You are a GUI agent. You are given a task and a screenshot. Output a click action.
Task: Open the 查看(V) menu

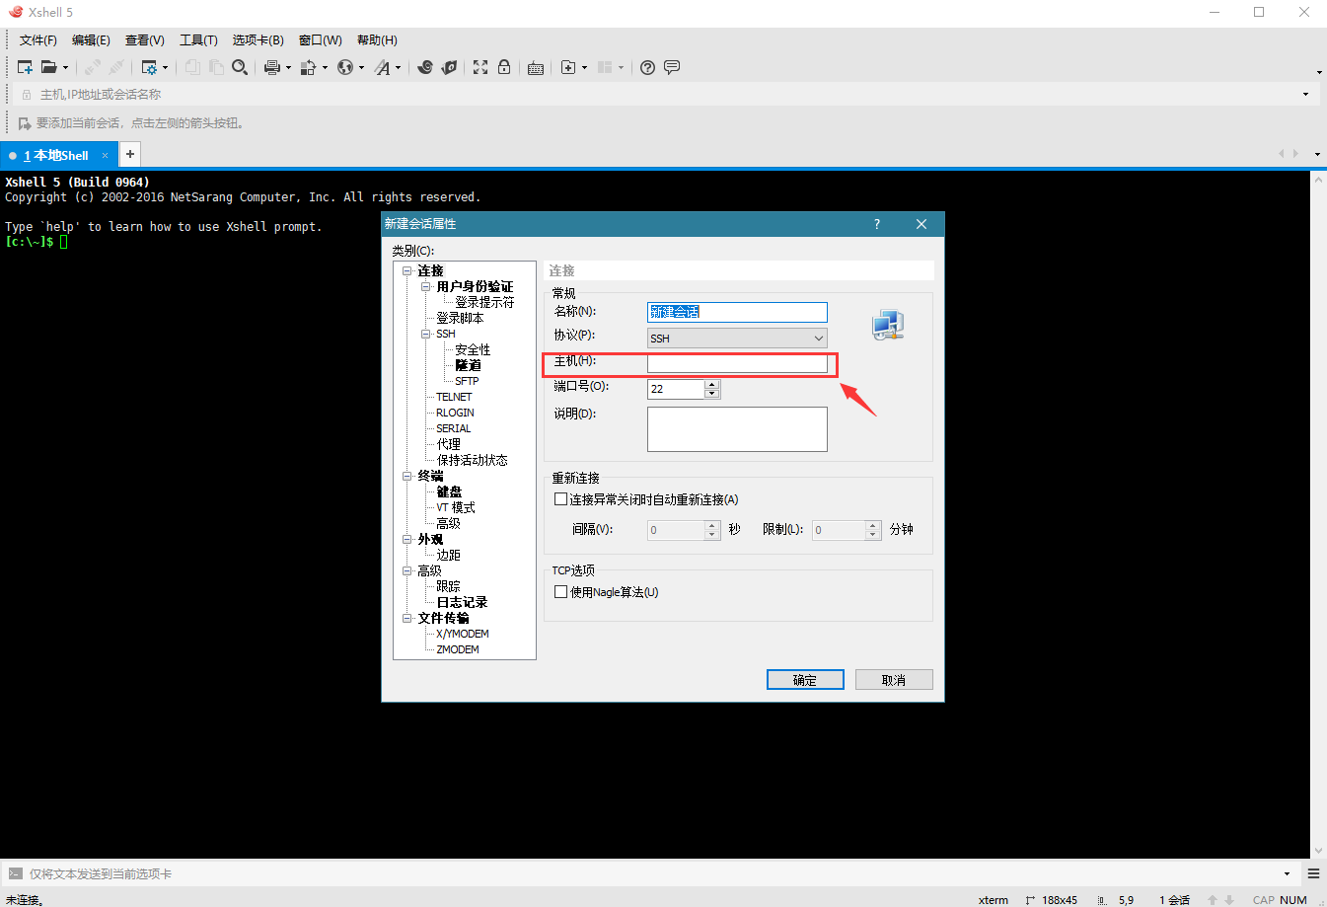click(x=145, y=40)
